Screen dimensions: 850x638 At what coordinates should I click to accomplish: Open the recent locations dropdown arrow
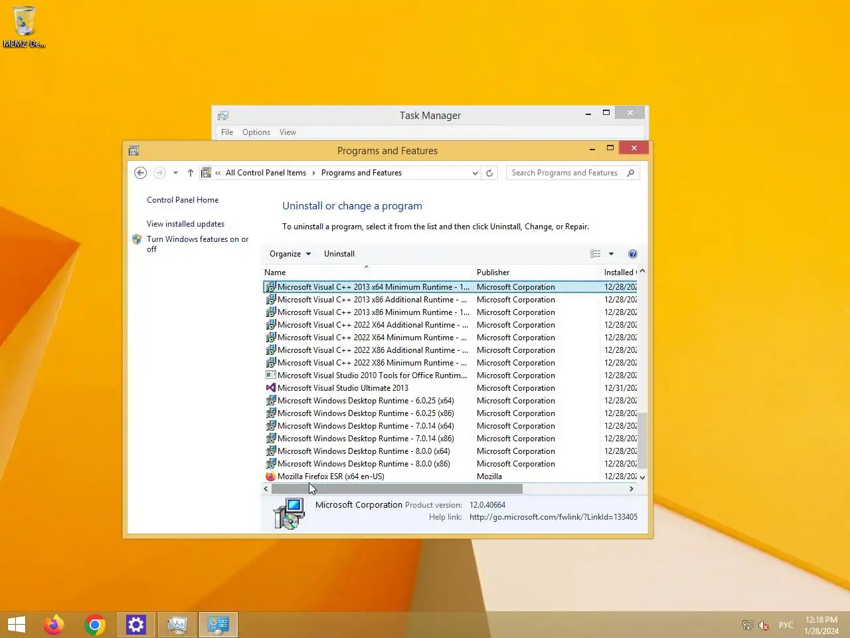coord(175,173)
